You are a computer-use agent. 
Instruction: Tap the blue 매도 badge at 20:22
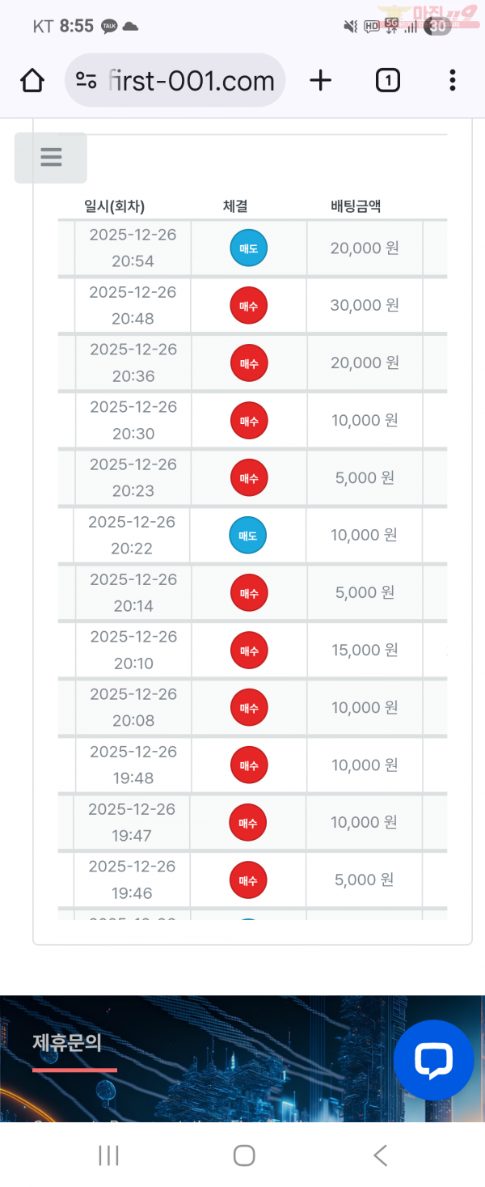point(248,535)
